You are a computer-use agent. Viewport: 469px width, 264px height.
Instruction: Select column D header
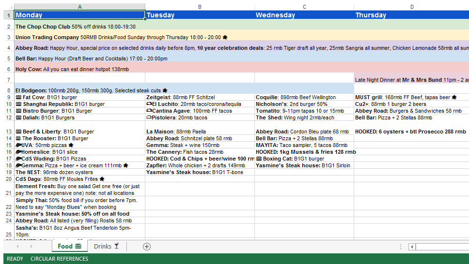pos(411,7)
